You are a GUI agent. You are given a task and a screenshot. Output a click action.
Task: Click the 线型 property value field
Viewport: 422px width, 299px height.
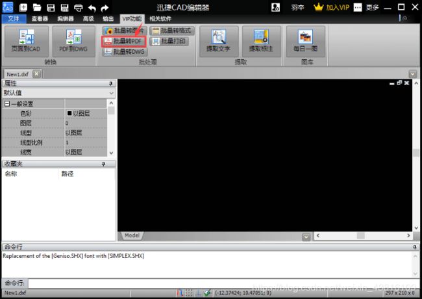(x=86, y=133)
